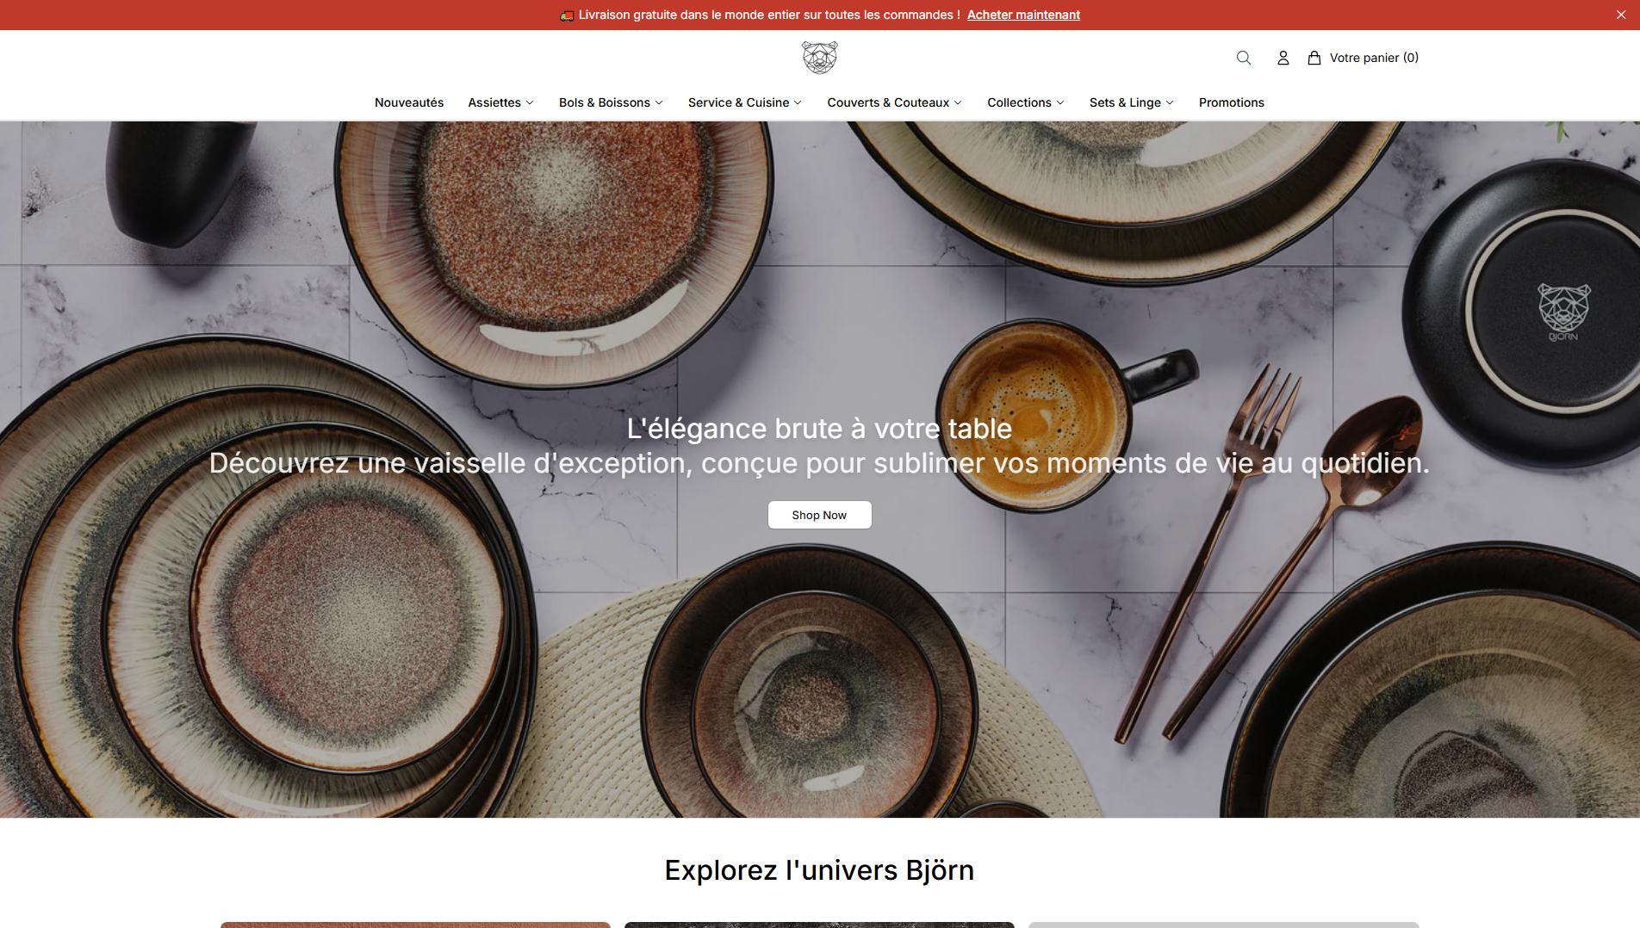Screen dimensions: 1640x928
Task: Click the shopping bag cart icon
Action: (x=1314, y=58)
